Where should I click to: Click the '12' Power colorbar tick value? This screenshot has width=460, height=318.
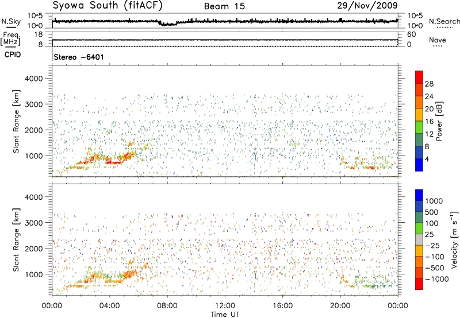429,134
